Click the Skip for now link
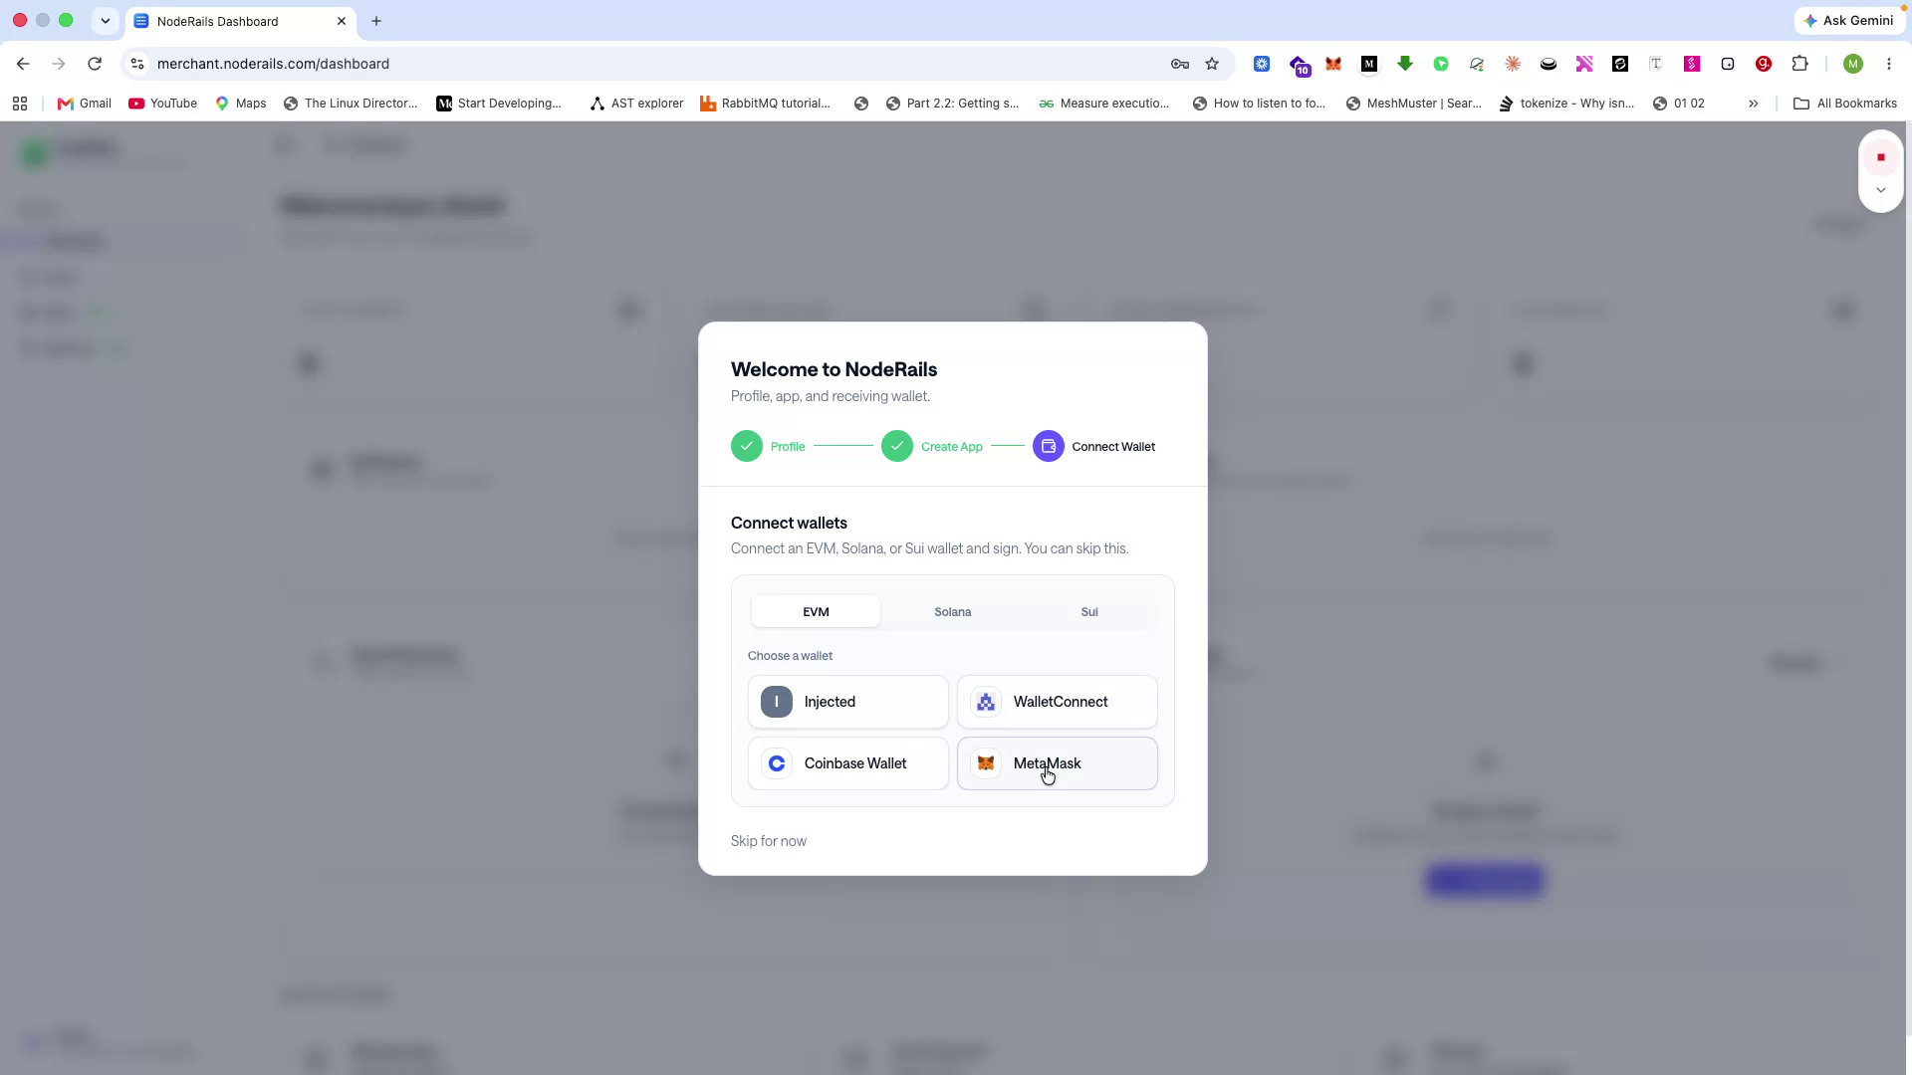 (x=769, y=841)
